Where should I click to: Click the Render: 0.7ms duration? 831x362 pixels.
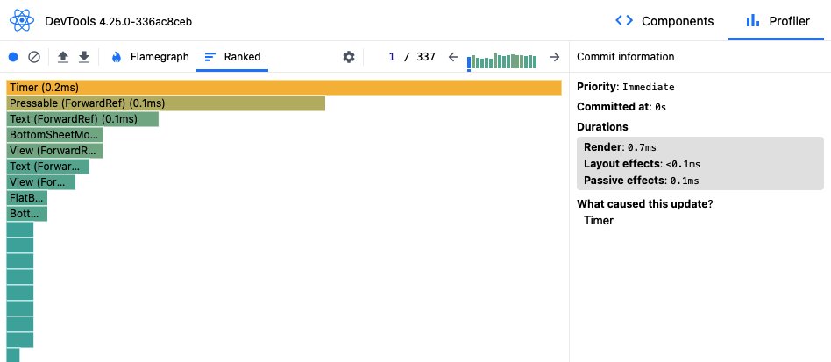point(620,147)
